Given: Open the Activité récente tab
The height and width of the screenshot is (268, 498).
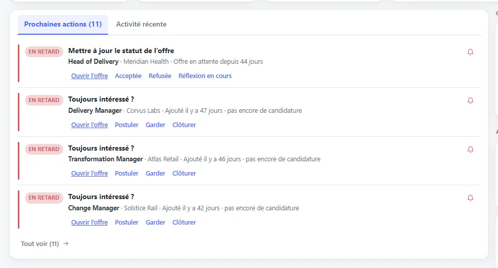Looking at the screenshot, I should click(141, 24).
